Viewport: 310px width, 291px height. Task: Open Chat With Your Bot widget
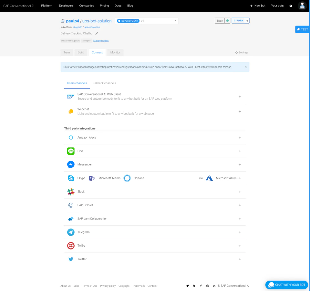[x=286, y=285]
